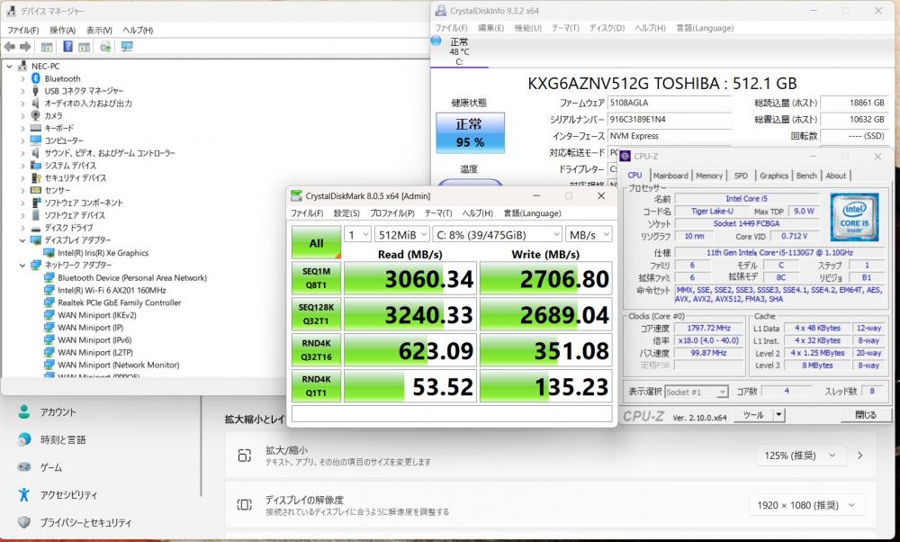Open the Socket #1 selection dropdown in CPU-Z
Viewport: 900px width, 542px height.
tap(697, 393)
